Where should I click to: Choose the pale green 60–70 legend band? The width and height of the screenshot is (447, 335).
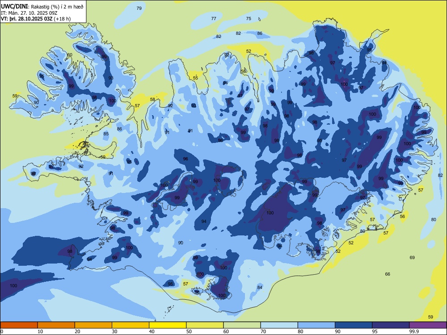point(242,325)
